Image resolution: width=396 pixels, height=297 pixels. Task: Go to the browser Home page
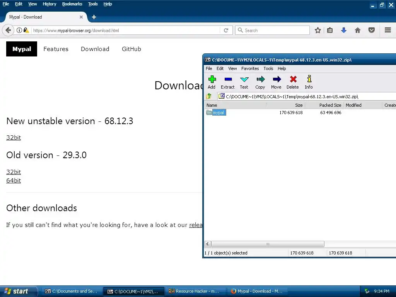tap(358, 30)
